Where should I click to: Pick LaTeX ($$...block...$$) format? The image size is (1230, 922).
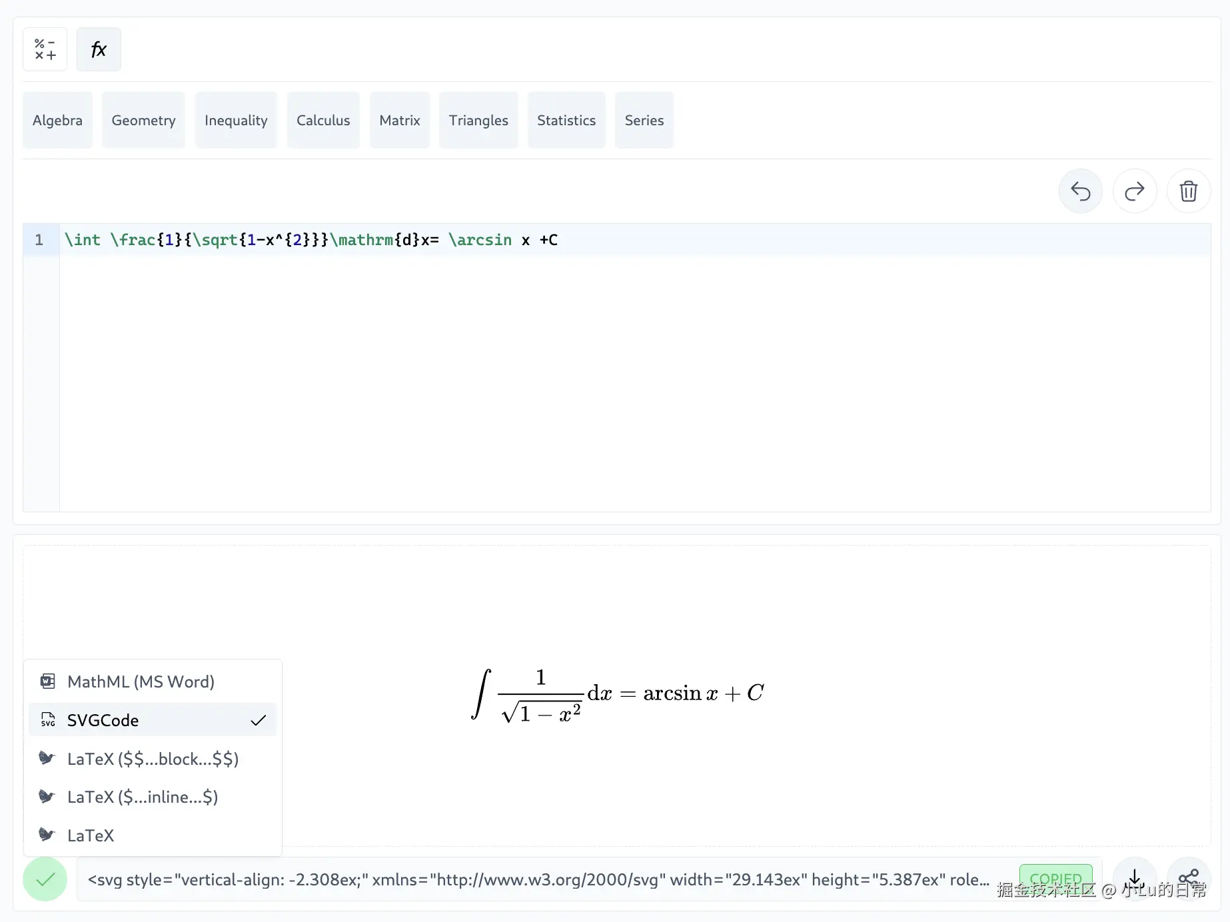153,759
